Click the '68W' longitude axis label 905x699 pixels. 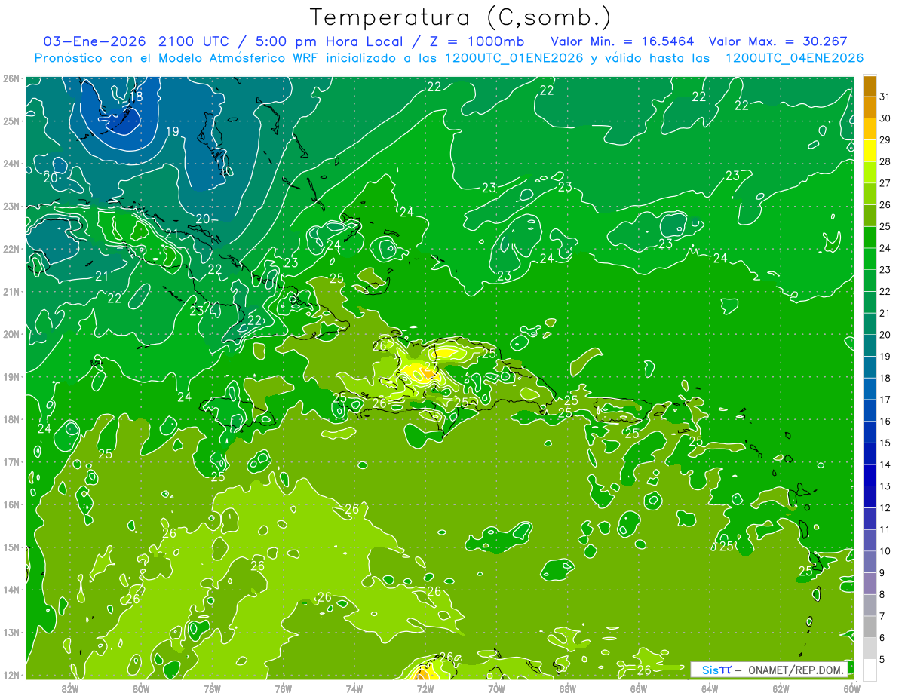coord(568,688)
